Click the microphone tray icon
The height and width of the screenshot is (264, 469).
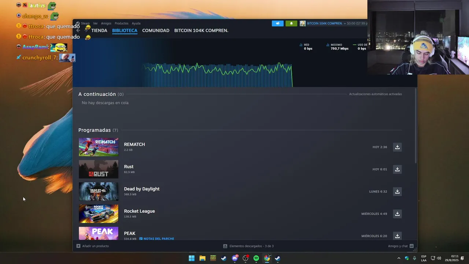pyautogui.click(x=414, y=258)
